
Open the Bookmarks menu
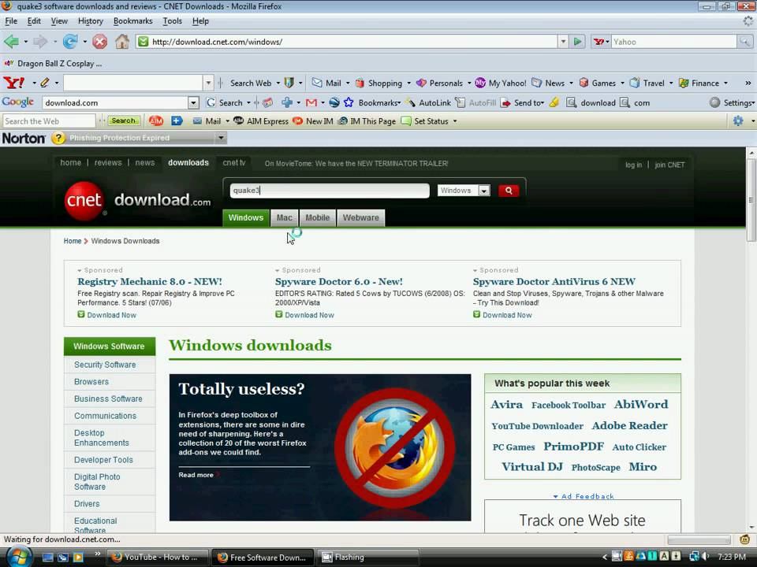tap(132, 21)
